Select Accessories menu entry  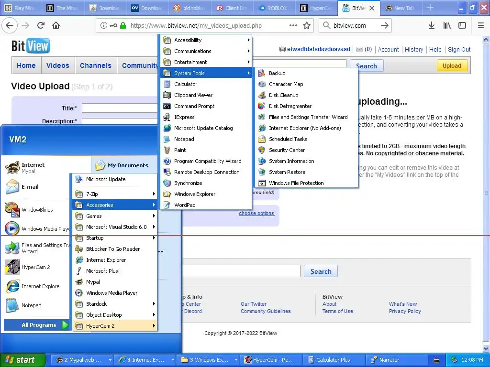tap(115, 205)
